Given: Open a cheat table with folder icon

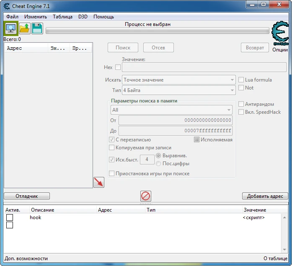Looking at the screenshot, I should (25, 28).
